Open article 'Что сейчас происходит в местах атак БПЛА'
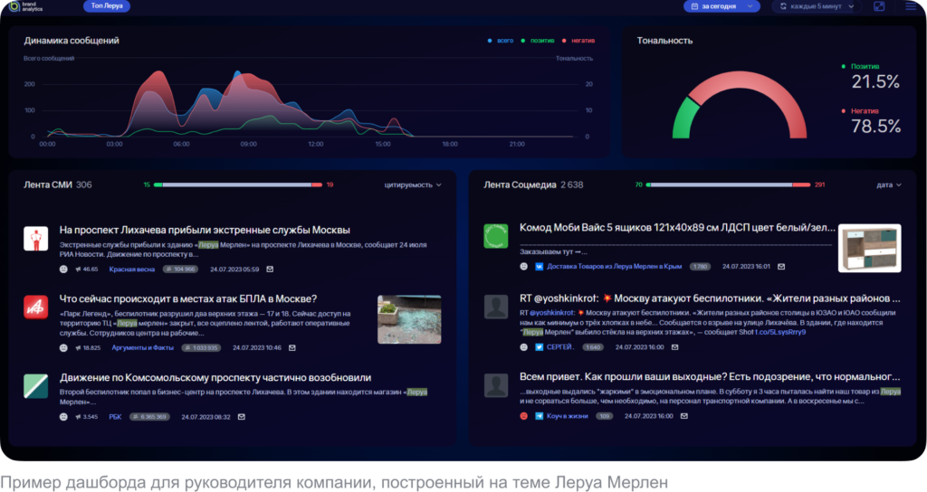This screenshot has height=492, width=927. click(188, 298)
